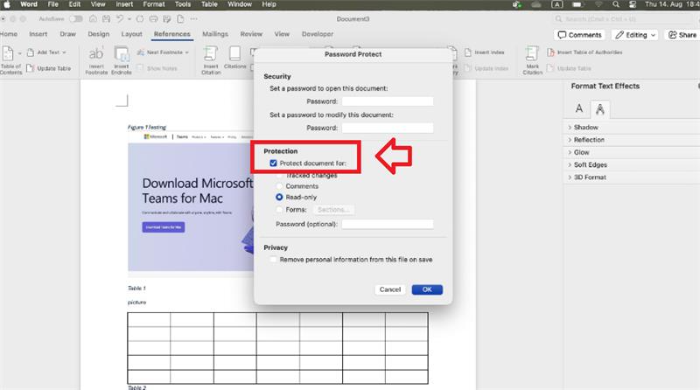Click Update Table next to Table of Contents
Viewport: 700px width, 390px height.
pyautogui.click(x=49, y=68)
